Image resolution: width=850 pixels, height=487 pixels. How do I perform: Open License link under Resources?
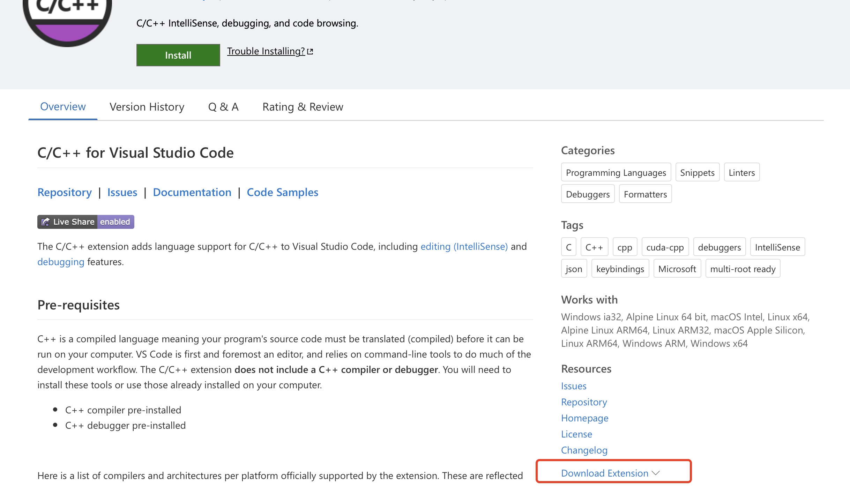point(576,434)
